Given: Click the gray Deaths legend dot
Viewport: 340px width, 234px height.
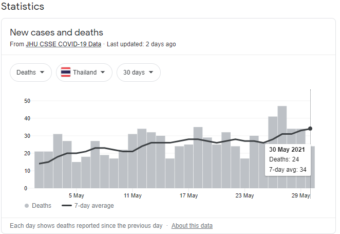Looking at the screenshot, I should pyautogui.click(x=27, y=206).
